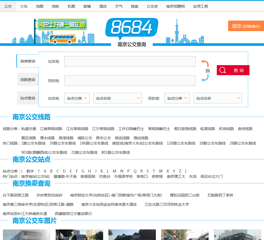
Task: Open departure 站点名称 dropdown
Action: click(x=118, y=98)
